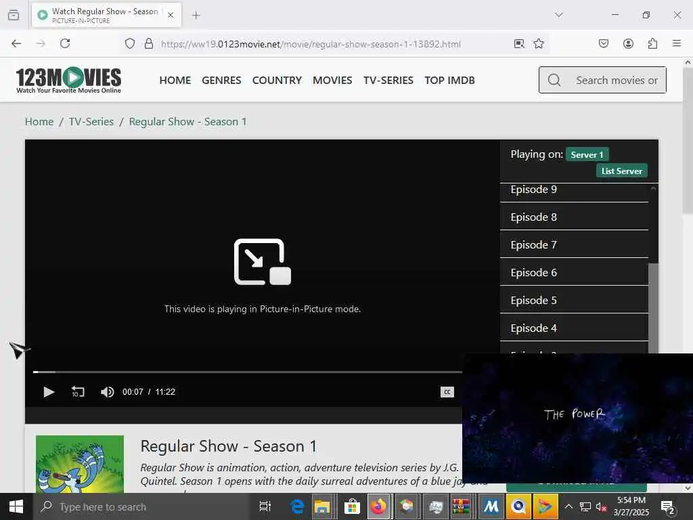Follow the Regular Show - Season 1 breadcrumb

coord(188,122)
